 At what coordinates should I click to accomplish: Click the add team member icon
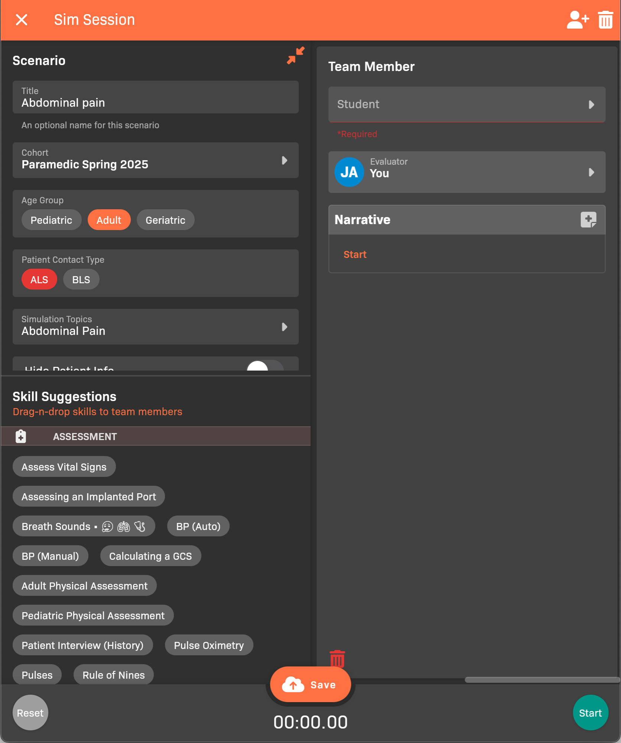[x=577, y=20]
